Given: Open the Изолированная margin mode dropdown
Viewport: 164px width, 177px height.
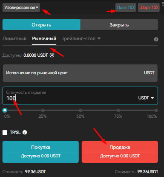Looking at the screenshot, I should point(21,7).
